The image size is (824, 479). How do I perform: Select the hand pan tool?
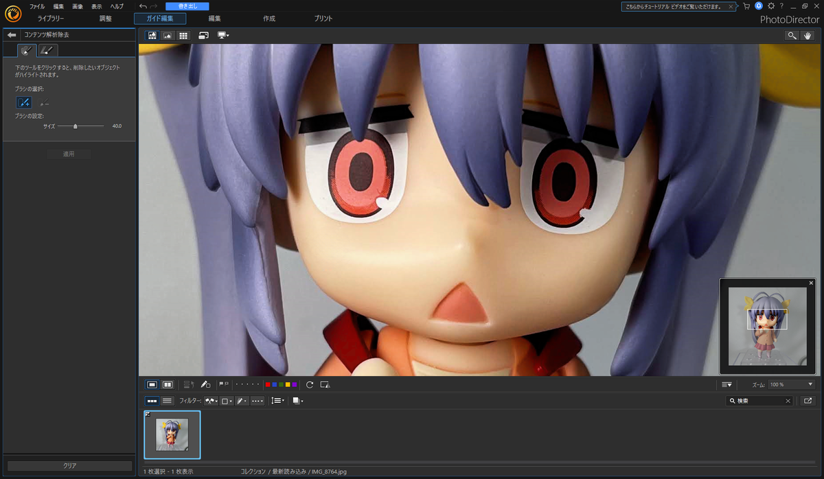[x=808, y=35]
